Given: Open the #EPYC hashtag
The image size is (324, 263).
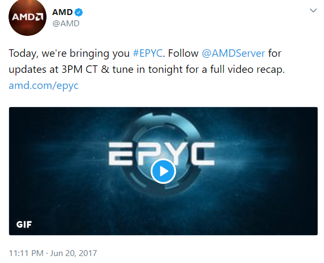Looking at the screenshot, I should (148, 53).
